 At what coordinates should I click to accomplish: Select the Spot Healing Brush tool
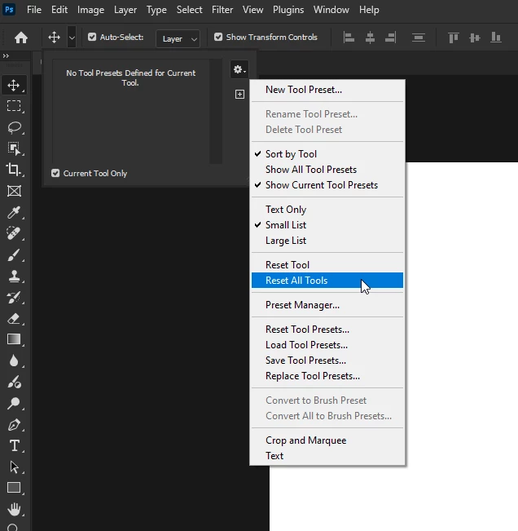pos(14,233)
